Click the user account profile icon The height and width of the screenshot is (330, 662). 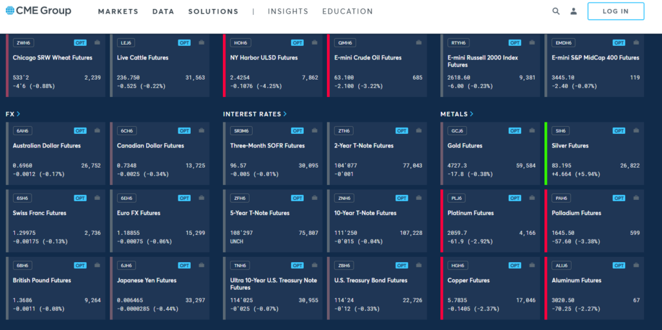coord(573,11)
